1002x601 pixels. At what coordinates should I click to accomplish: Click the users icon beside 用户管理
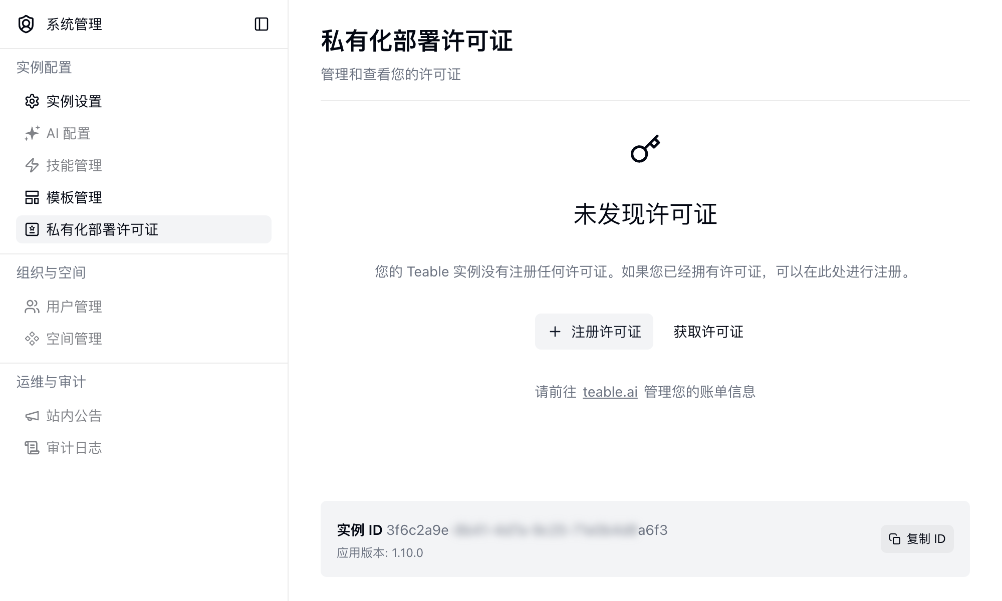click(32, 307)
